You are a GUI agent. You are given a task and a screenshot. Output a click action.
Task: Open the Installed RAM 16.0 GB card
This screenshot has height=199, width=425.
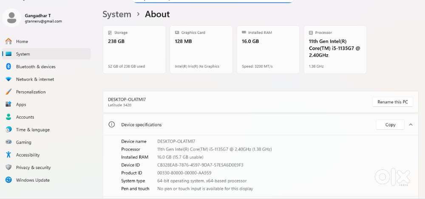[268, 50]
